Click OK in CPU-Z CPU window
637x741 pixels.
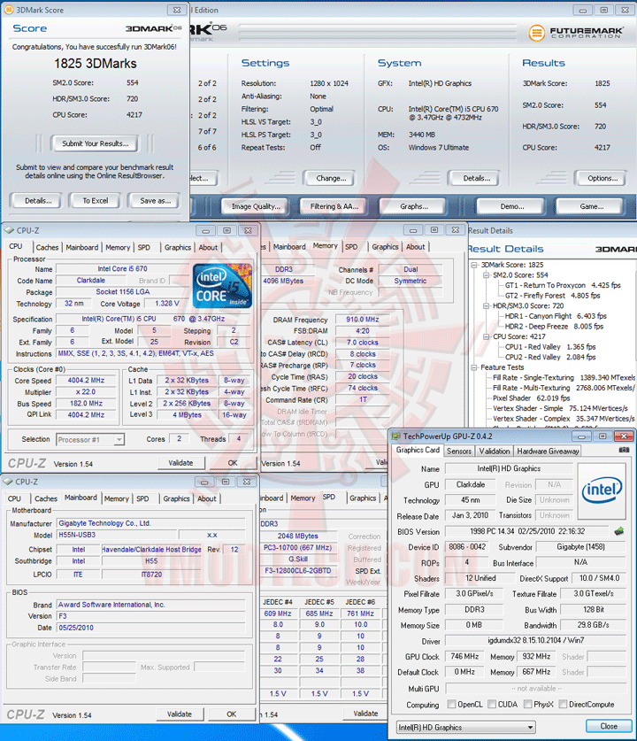pyautogui.click(x=233, y=463)
